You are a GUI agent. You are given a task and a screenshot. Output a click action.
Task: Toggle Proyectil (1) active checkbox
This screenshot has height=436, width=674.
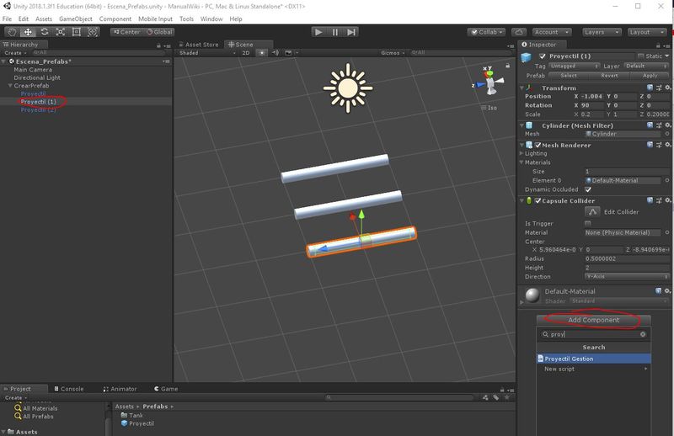(x=543, y=56)
